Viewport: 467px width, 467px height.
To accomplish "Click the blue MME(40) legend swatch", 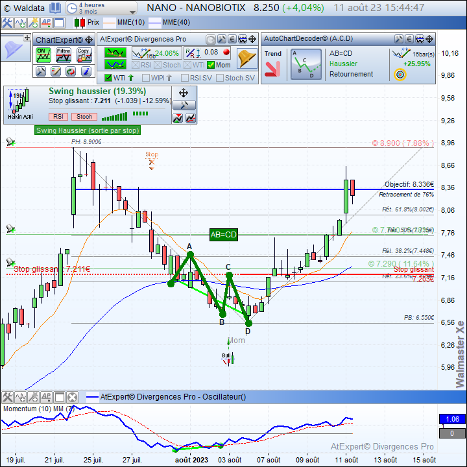I will 154,23.
